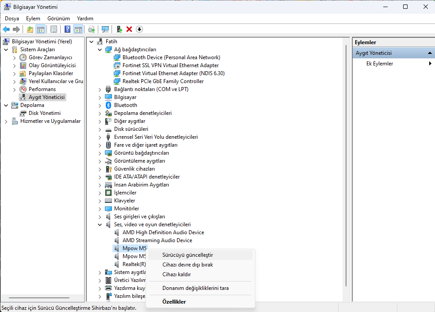Image resolution: width=435 pixels, height=312 pixels.
Task: Expand the Bluetooth device category
Action: 100,105
